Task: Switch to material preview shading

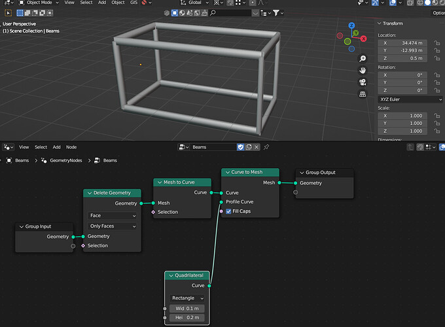Action: coord(435,3)
